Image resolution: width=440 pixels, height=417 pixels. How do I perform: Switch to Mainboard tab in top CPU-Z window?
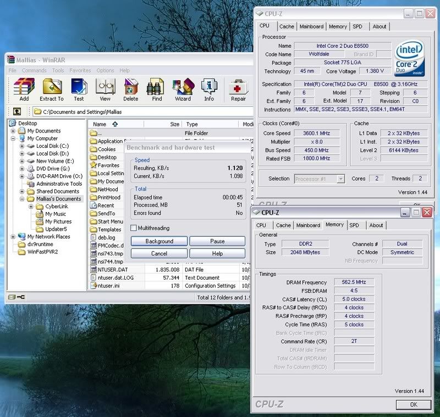pos(311,26)
